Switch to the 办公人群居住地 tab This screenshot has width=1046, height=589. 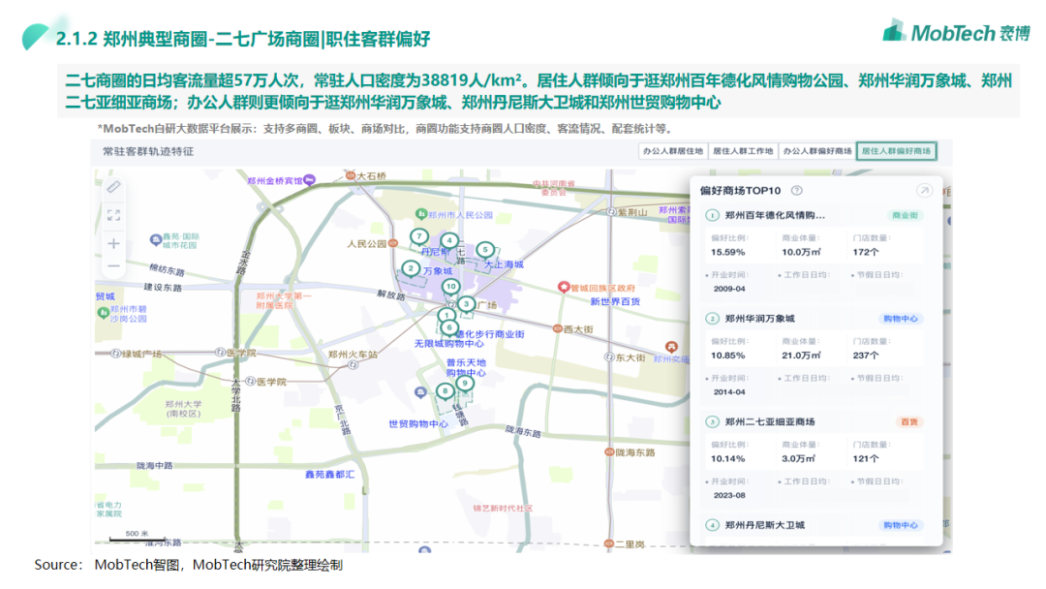click(671, 151)
